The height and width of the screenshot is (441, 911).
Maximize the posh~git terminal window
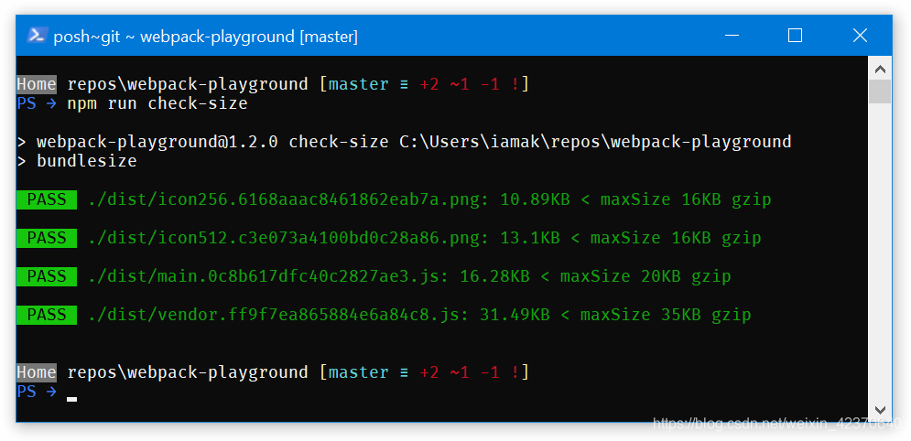point(795,36)
